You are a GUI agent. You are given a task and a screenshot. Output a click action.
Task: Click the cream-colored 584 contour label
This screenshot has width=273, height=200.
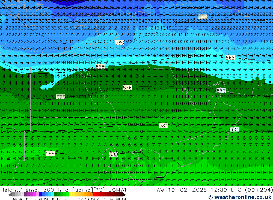coord(164,126)
